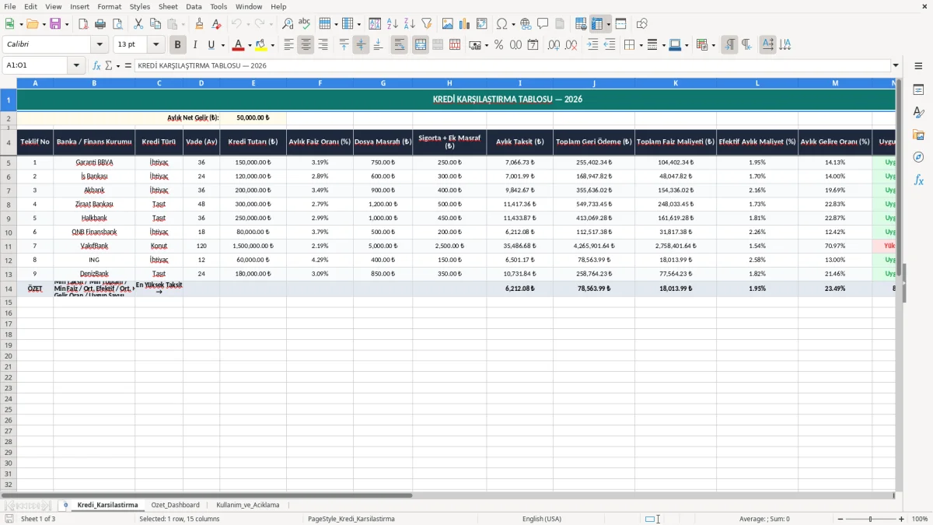Open borders dropdown arrow
This screenshot has height=525, width=933.
[640, 45]
